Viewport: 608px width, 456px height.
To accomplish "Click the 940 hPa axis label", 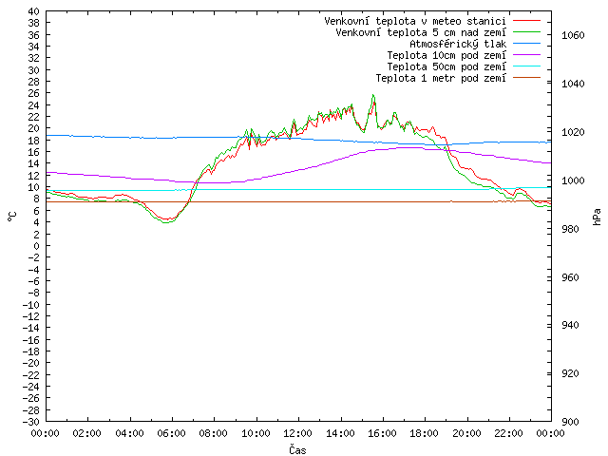I will tap(570, 325).
